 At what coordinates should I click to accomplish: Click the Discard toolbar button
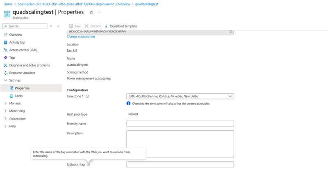click(x=93, y=26)
